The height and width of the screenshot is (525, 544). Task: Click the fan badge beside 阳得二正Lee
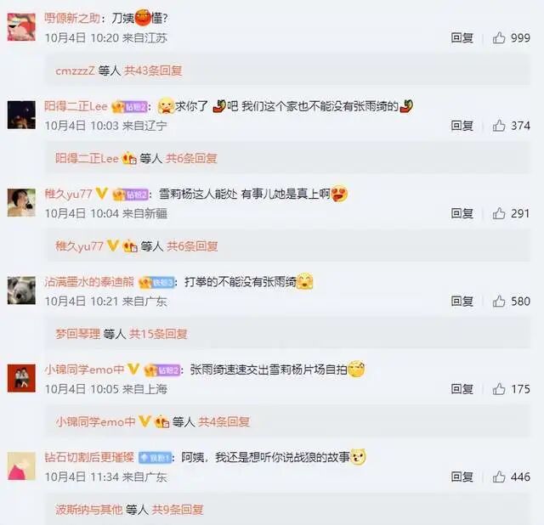click(130, 106)
